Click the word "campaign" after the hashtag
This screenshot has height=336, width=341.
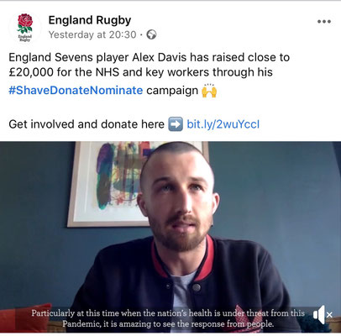172,91
